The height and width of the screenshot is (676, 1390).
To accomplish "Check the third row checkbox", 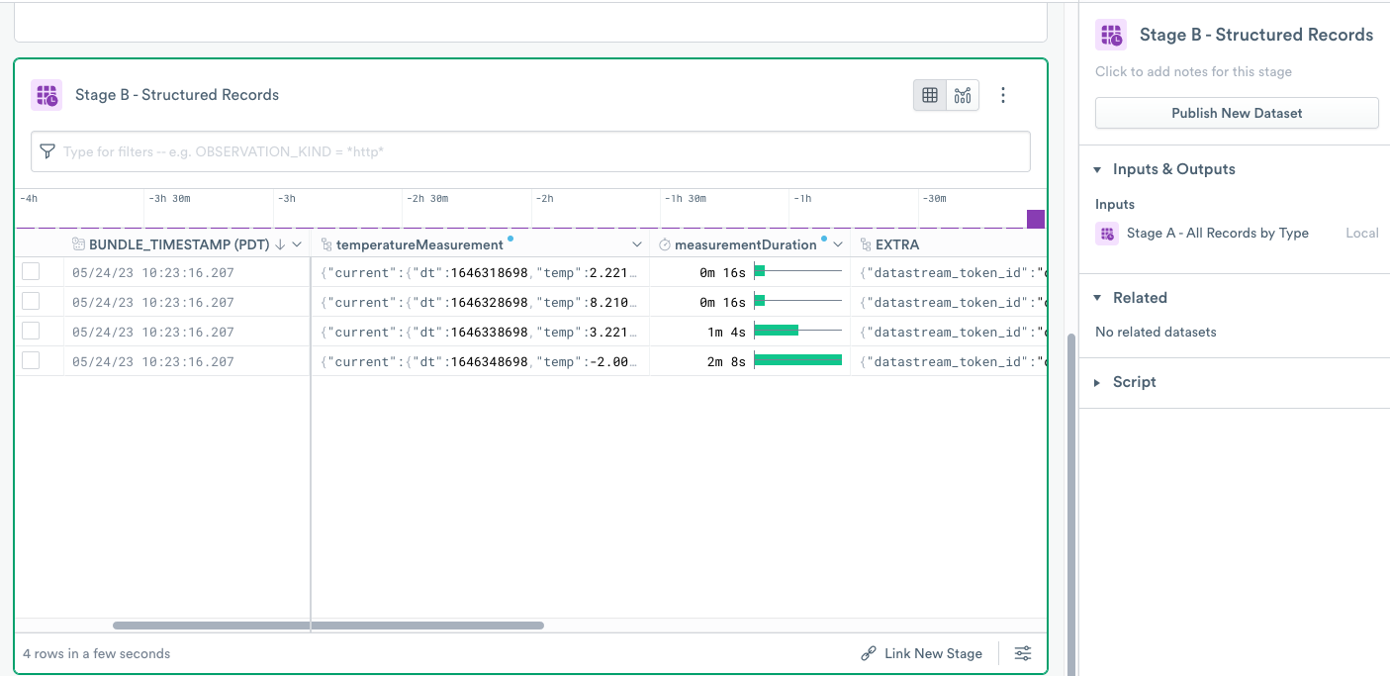I will pos(31,332).
